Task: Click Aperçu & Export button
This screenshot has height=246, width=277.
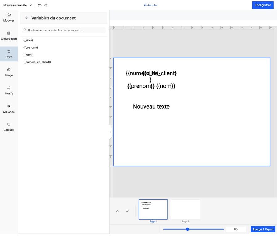Action: click(263, 229)
